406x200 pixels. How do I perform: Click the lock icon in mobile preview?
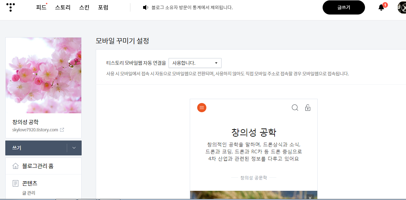[308, 107]
